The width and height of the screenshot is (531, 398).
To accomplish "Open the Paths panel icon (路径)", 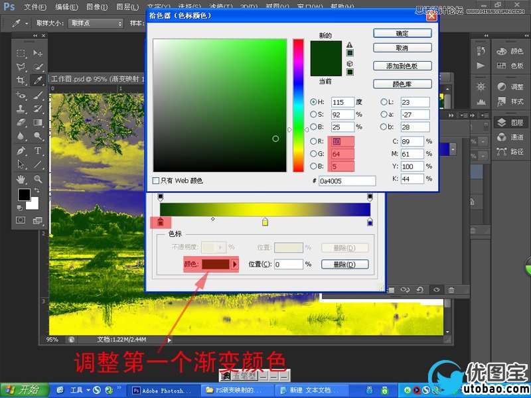I will (510, 152).
